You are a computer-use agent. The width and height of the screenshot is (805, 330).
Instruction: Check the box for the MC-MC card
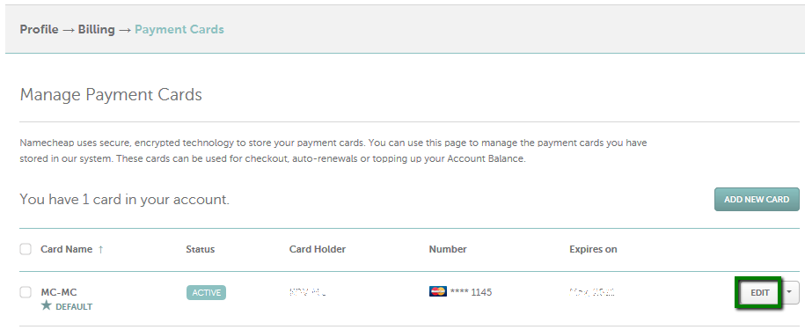26,292
